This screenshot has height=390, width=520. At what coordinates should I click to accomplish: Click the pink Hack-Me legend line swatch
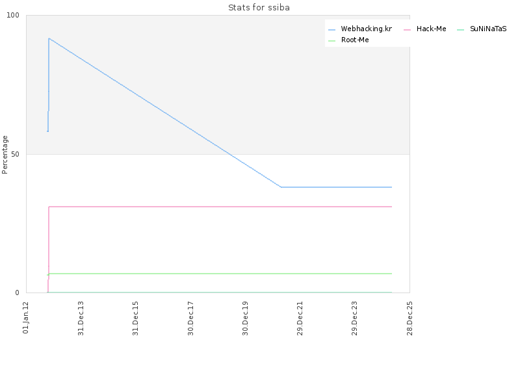(x=407, y=30)
